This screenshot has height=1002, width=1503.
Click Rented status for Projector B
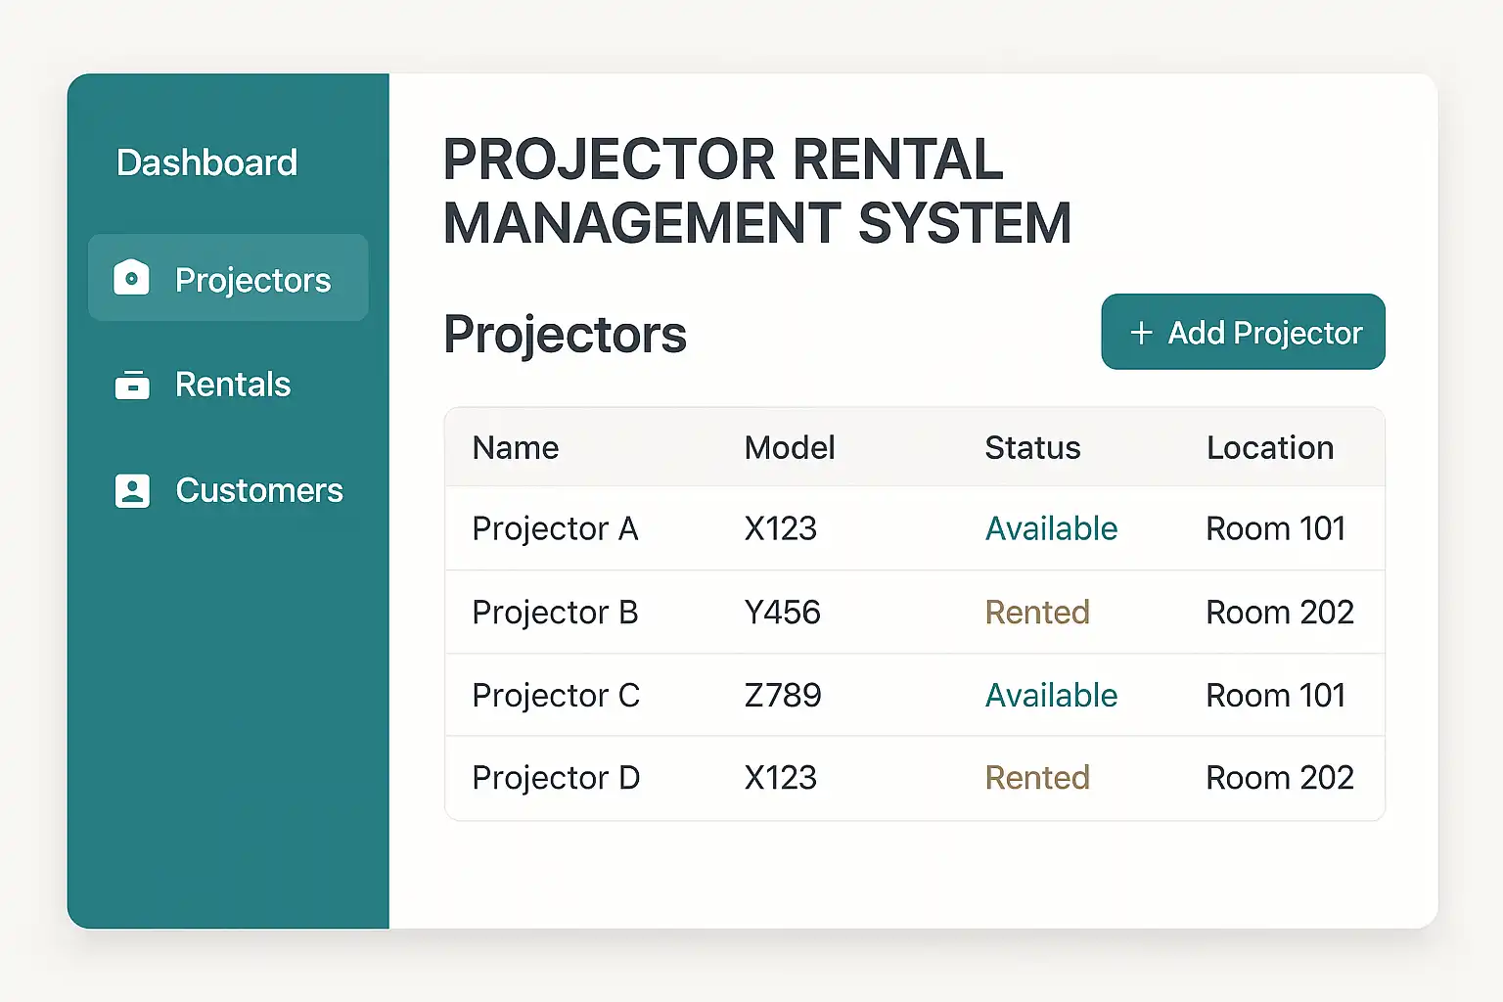(1037, 613)
